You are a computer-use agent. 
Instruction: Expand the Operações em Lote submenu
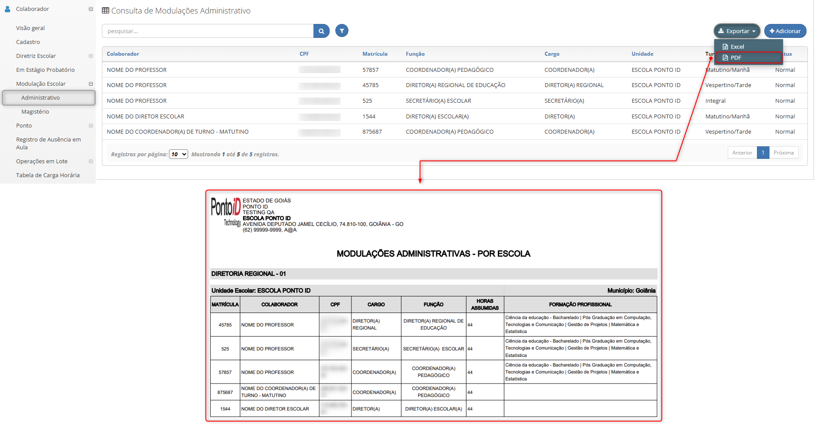click(91, 161)
